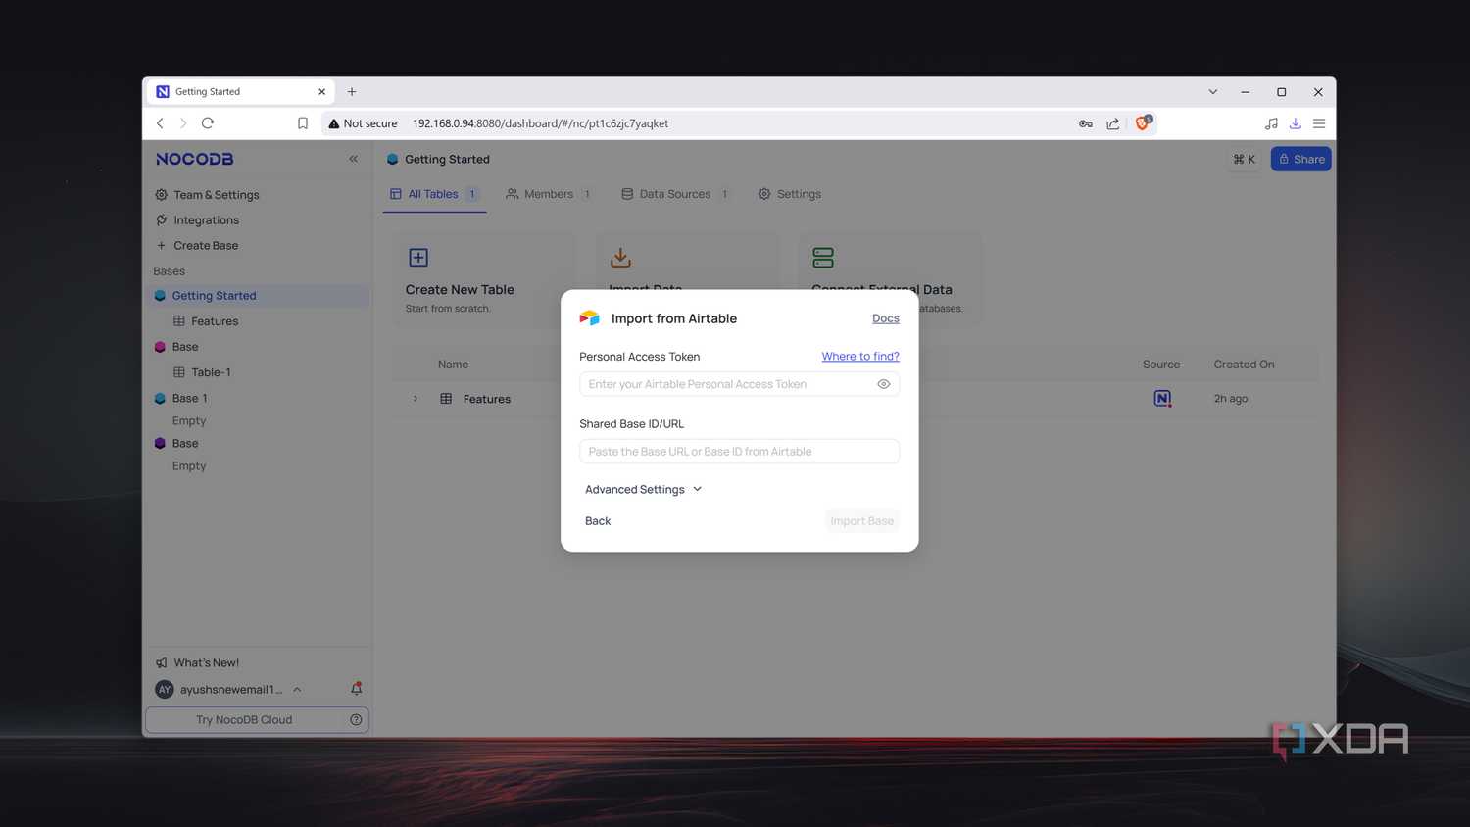
Task: Click the share page icon in address bar
Action: pyautogui.click(x=1113, y=123)
